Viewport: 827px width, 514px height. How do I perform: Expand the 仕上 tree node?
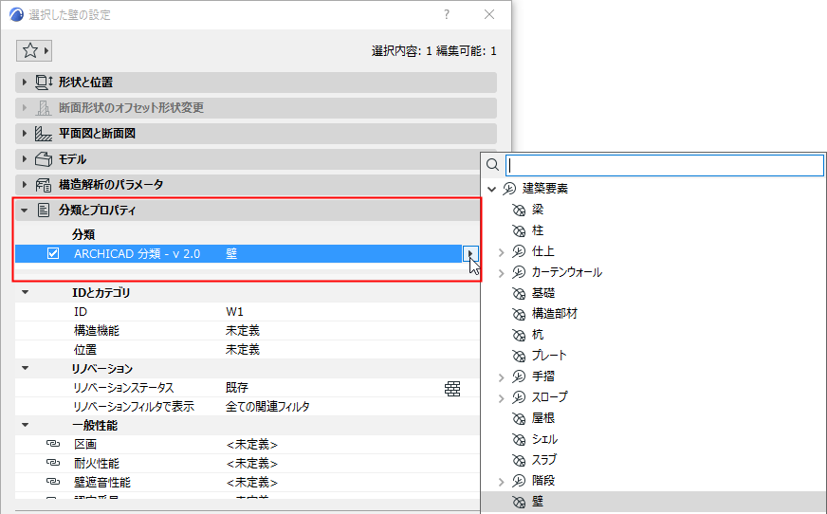click(x=501, y=252)
